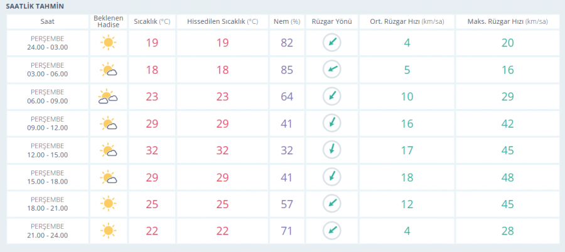
Task: Click the Nem (%) column header
Action: click(287, 21)
